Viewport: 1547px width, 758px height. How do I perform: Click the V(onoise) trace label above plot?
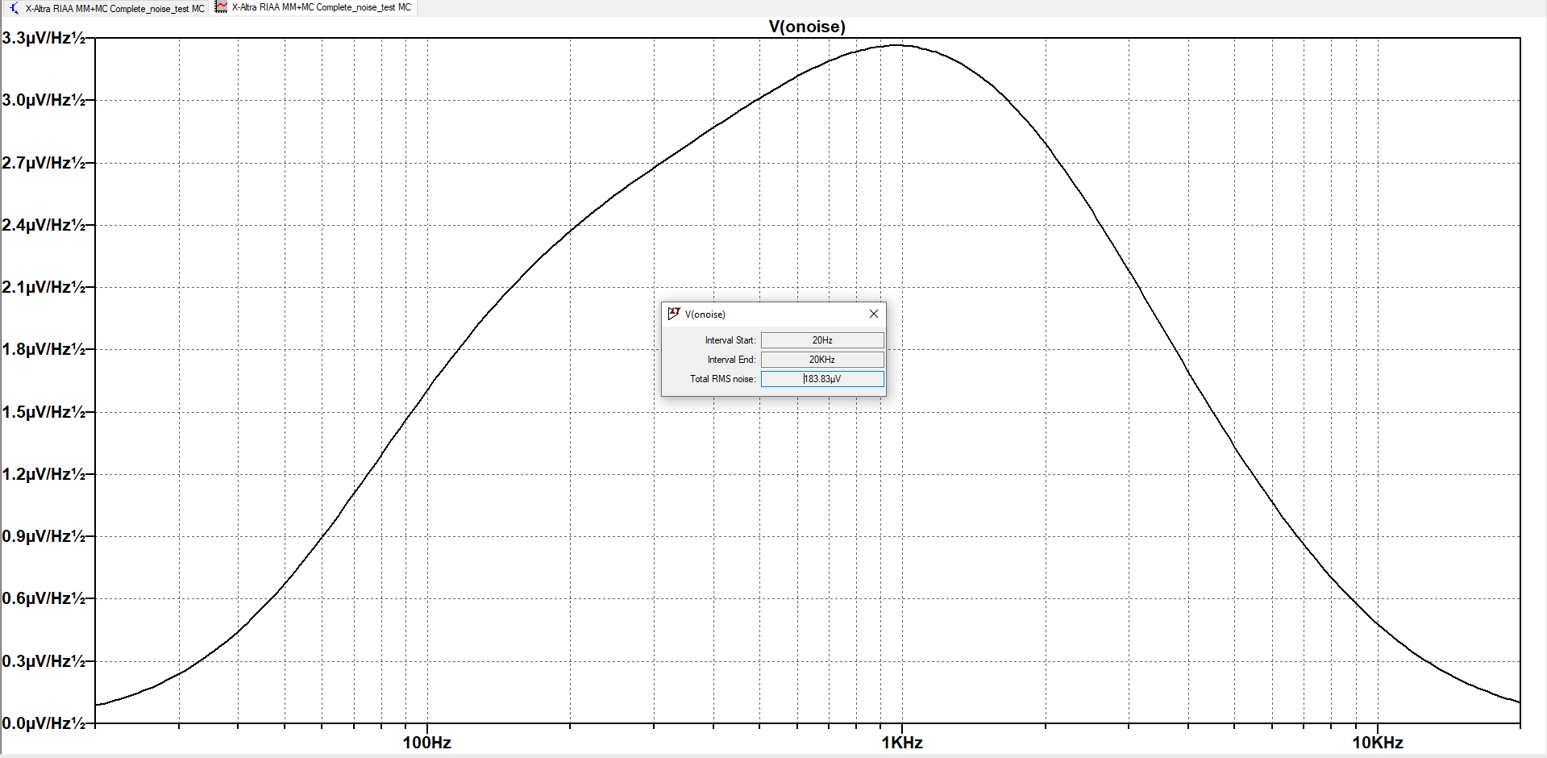click(807, 27)
